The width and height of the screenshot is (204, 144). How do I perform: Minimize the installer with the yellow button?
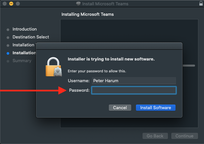(x=11, y=4)
